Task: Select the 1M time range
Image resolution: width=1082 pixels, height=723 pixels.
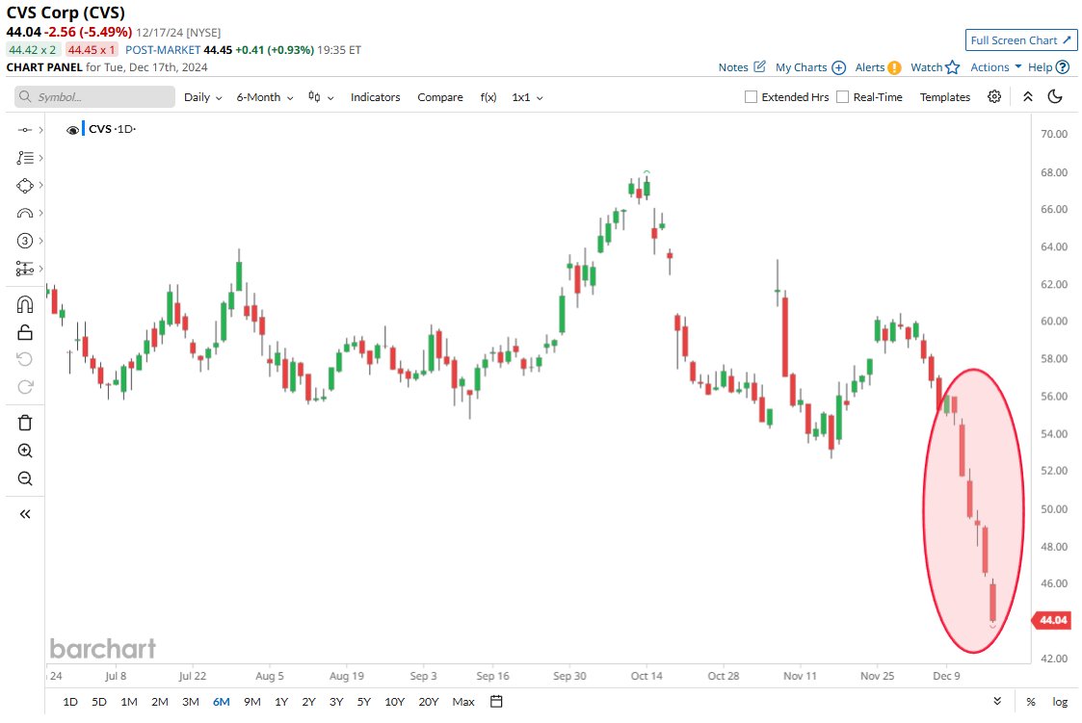Action: pos(129,702)
